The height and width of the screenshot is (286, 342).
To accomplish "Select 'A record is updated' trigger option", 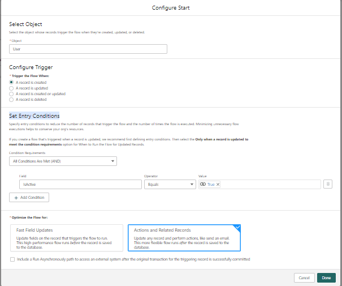I will [11, 88].
